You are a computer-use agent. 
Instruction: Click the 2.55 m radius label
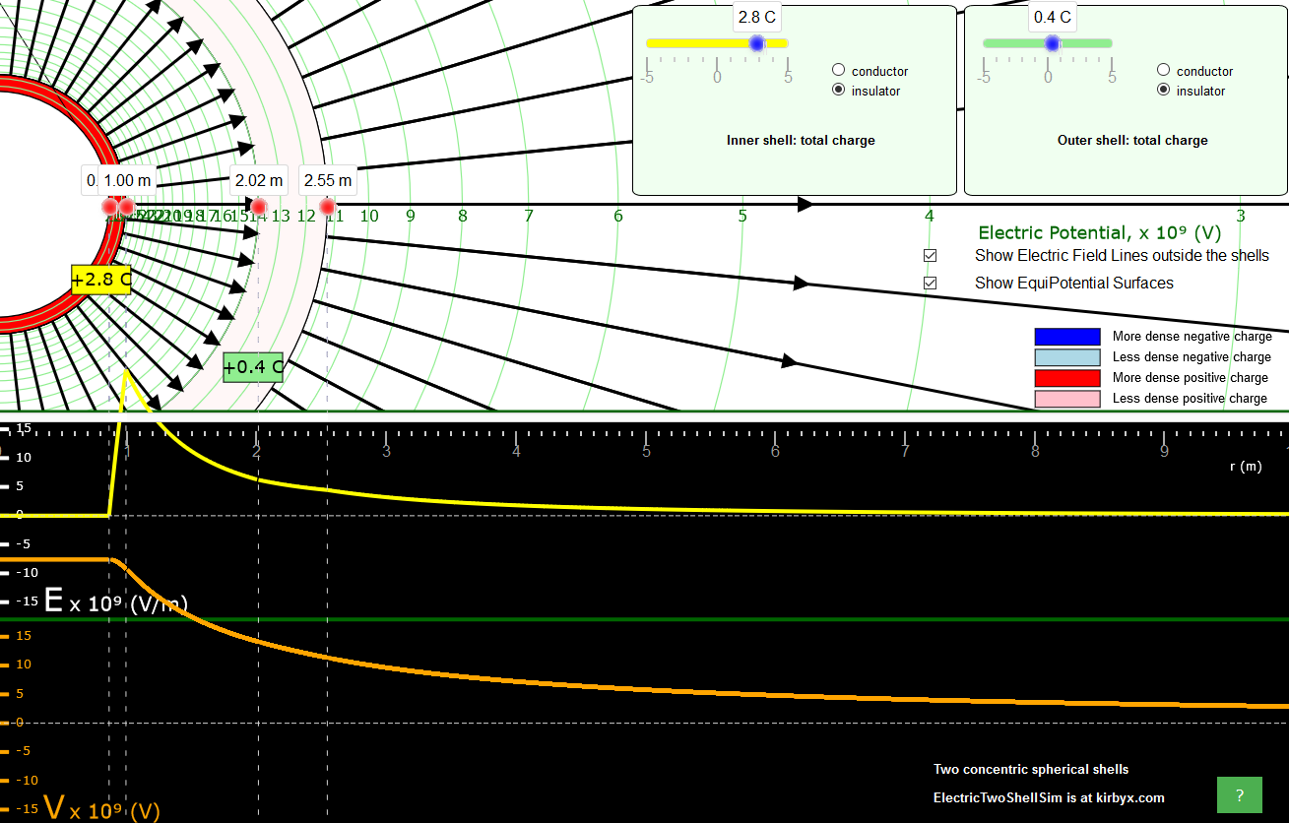click(328, 180)
